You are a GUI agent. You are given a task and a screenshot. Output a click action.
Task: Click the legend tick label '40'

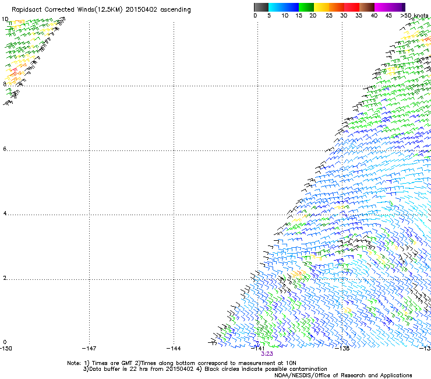pyautogui.click(x=374, y=16)
